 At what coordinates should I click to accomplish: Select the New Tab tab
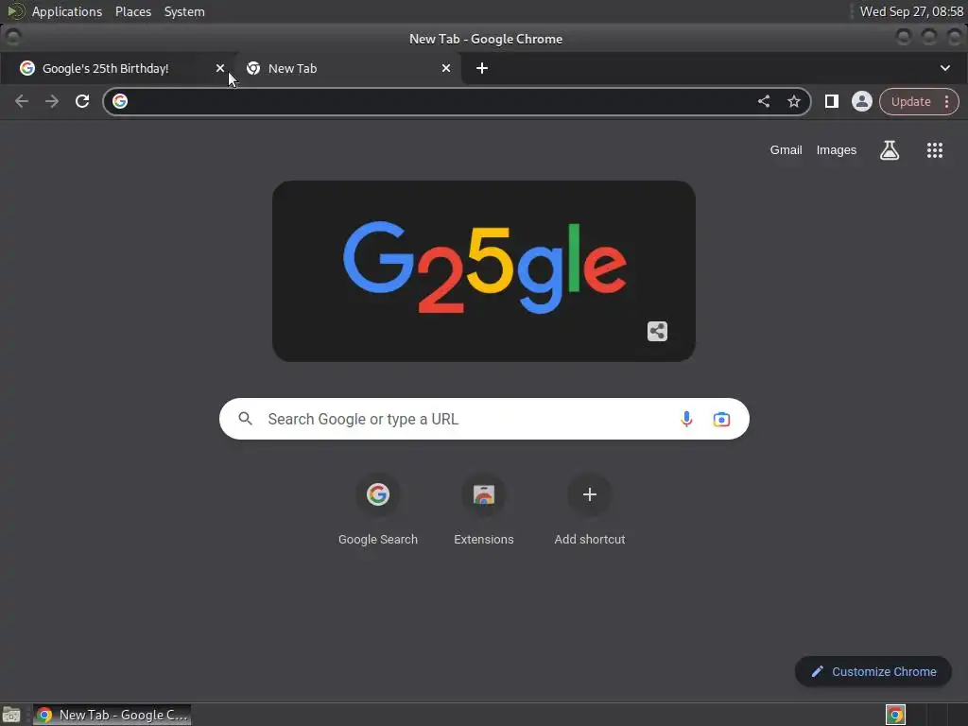coord(346,68)
